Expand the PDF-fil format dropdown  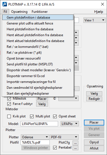point(64,137)
